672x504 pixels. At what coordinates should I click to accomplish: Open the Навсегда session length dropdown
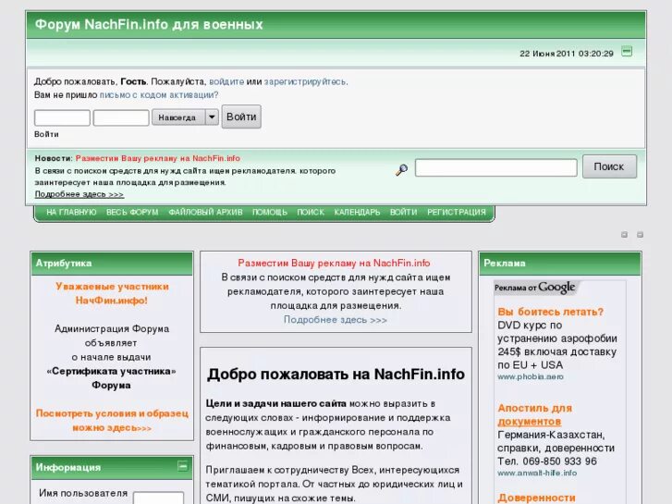(x=185, y=117)
